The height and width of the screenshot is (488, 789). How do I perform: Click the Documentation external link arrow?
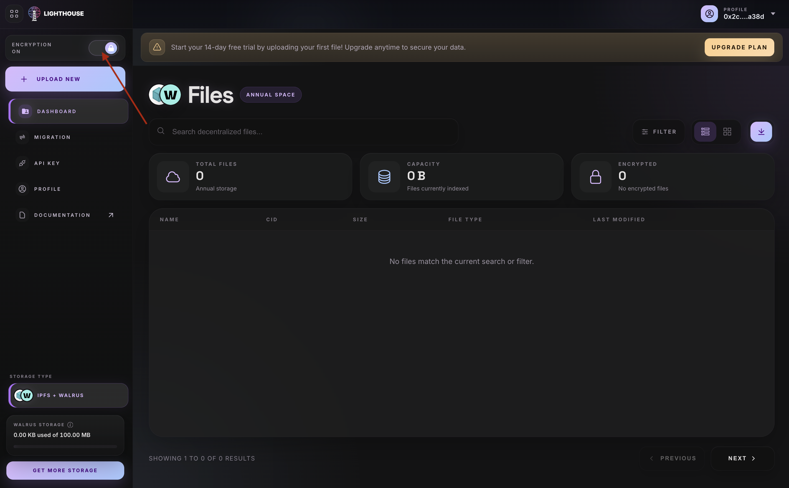point(111,215)
